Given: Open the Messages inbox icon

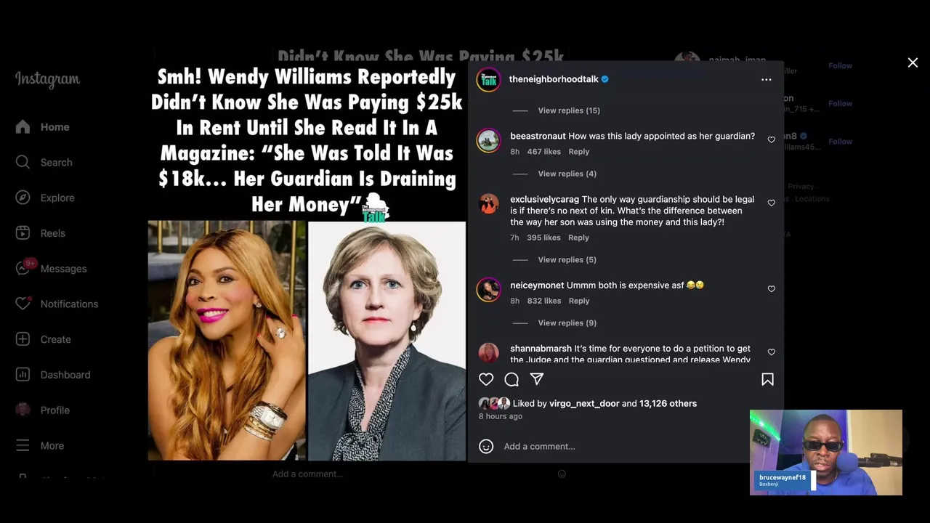Looking at the screenshot, I should tap(23, 268).
